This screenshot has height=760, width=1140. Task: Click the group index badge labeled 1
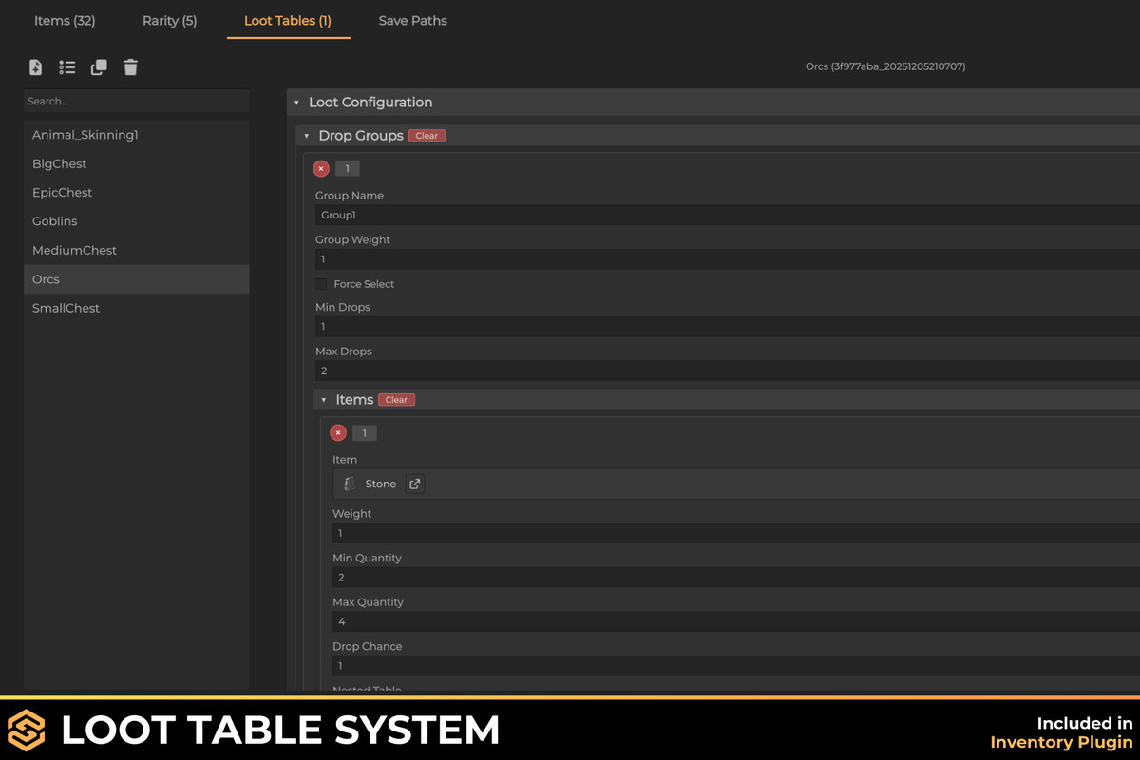point(347,168)
